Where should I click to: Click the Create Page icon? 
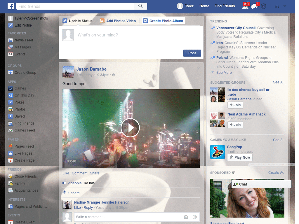(x=11, y=160)
